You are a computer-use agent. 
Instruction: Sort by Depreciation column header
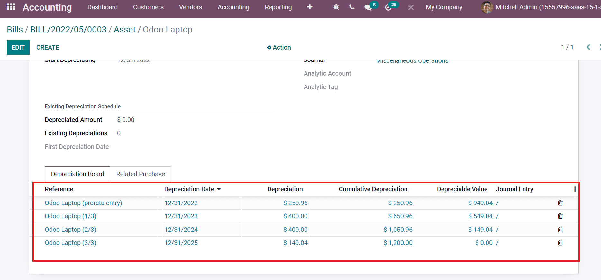(x=285, y=189)
